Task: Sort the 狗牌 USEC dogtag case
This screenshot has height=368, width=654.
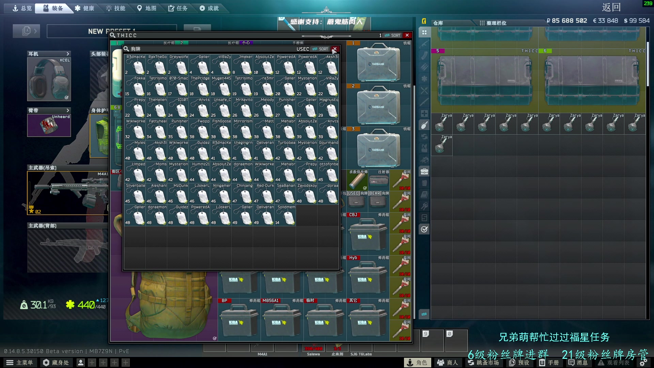Action: [x=321, y=49]
